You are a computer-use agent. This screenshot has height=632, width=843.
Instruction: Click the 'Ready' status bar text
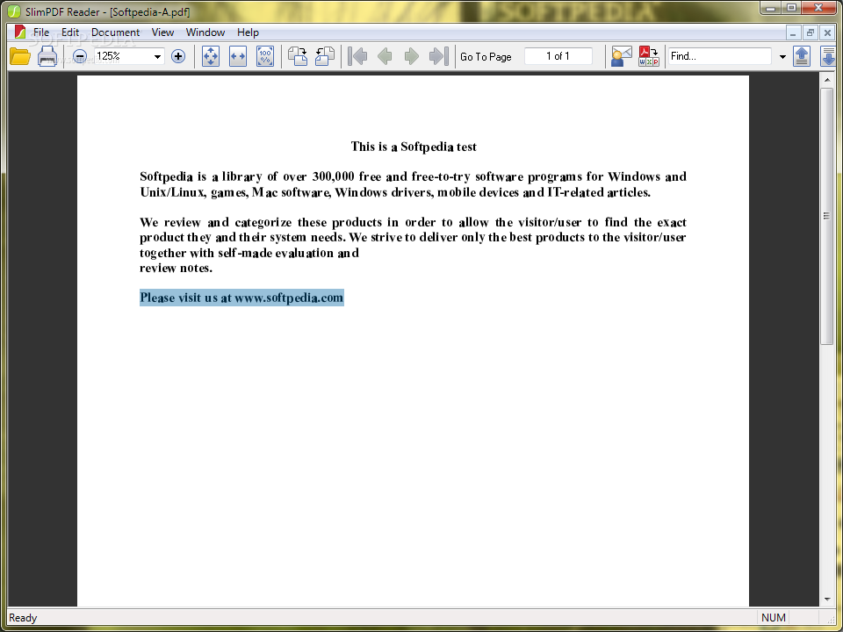tap(23, 617)
